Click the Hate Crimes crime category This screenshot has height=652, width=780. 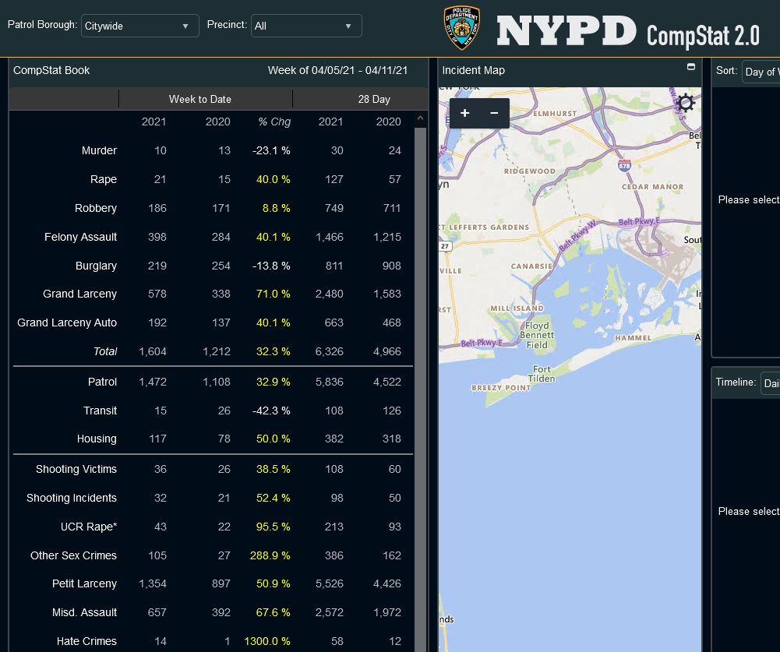click(86, 641)
